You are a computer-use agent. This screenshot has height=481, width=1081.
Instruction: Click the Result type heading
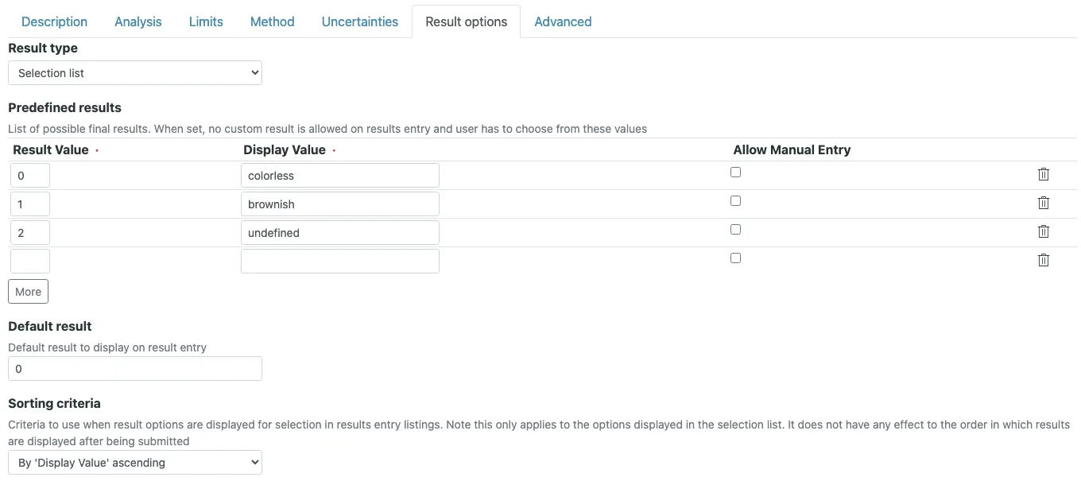(x=43, y=48)
